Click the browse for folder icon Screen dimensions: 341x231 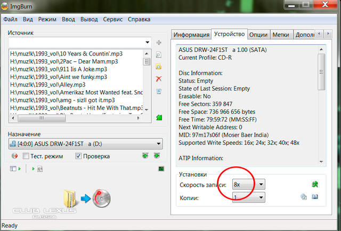(x=158, y=67)
